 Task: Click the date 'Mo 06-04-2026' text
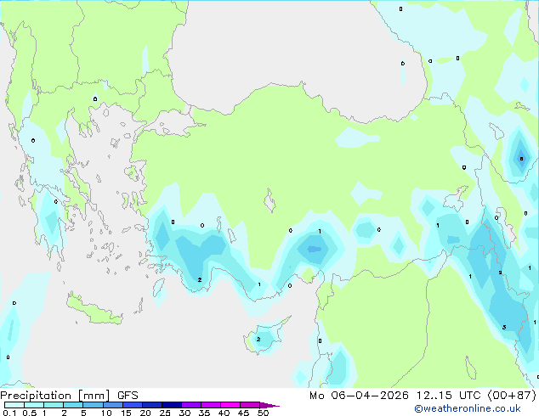click(x=360, y=396)
